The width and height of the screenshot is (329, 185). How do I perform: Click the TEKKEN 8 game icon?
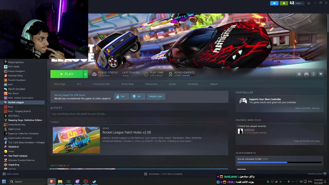pos(6,147)
